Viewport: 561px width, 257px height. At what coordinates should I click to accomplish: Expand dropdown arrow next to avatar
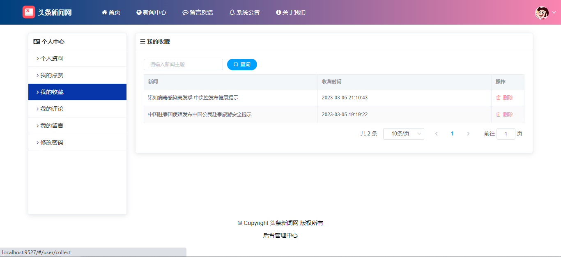pos(554,13)
